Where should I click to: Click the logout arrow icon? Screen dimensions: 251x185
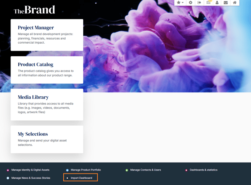coord(199,3)
